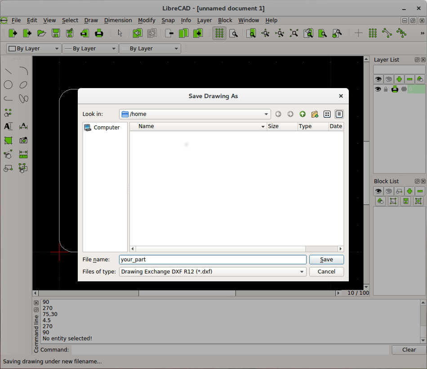
Task: Go to parent directory in save dialog
Action: coord(302,114)
